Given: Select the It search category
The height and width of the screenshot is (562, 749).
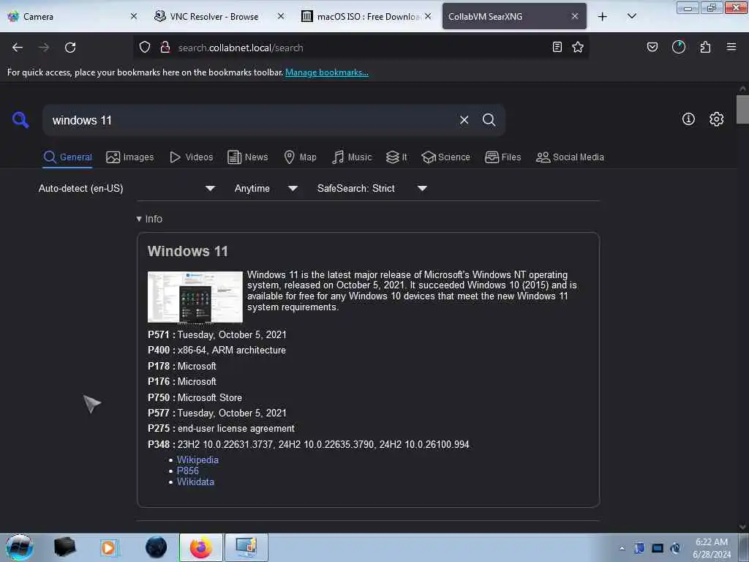Looking at the screenshot, I should 396,157.
